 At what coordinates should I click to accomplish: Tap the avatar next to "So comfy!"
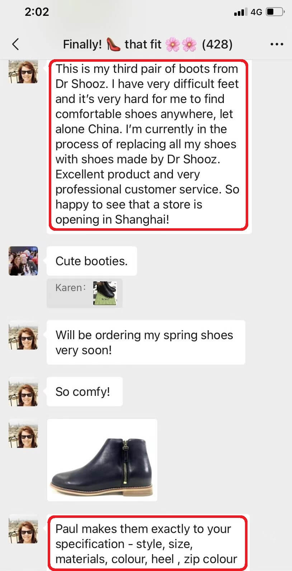point(23,392)
